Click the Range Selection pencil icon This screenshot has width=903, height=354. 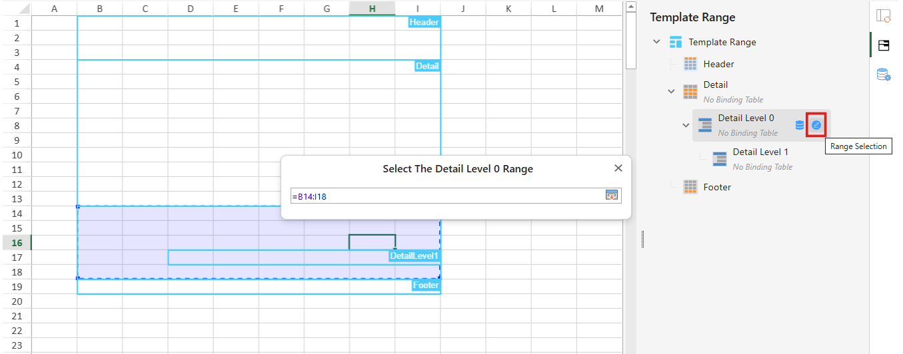point(816,125)
